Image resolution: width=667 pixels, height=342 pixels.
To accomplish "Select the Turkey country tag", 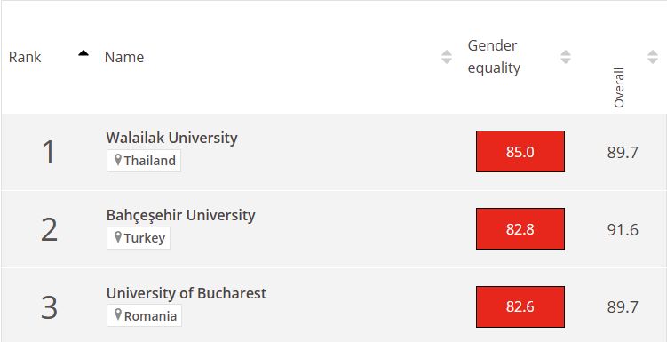I will point(139,238).
